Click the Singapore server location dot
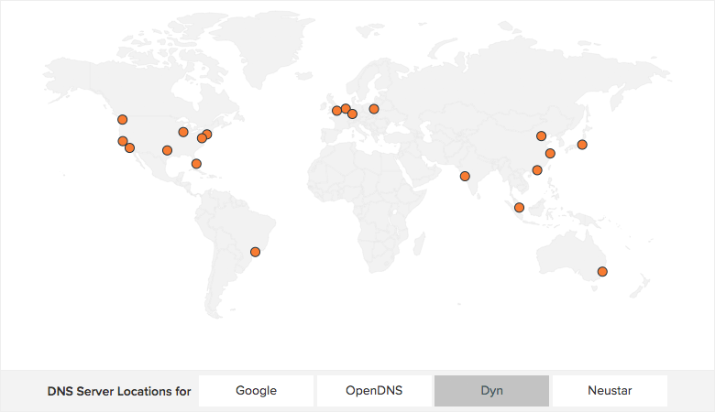 click(x=519, y=207)
